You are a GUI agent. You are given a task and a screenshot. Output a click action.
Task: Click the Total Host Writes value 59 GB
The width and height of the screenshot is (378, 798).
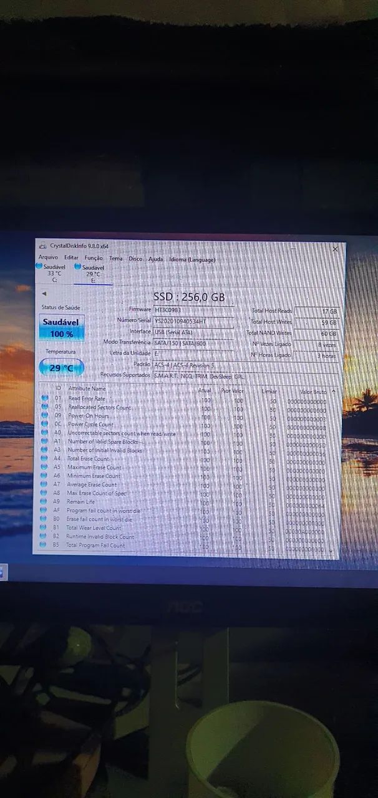[x=317, y=322]
